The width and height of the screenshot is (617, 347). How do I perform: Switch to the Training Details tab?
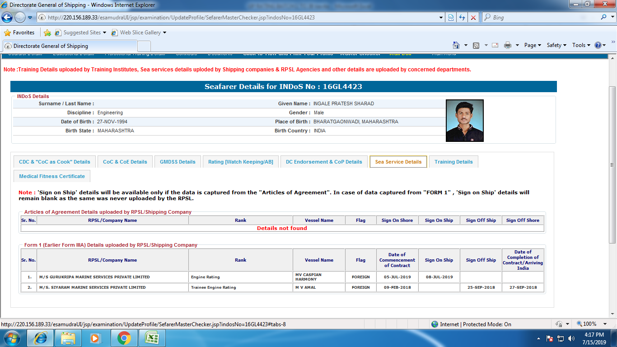453,162
